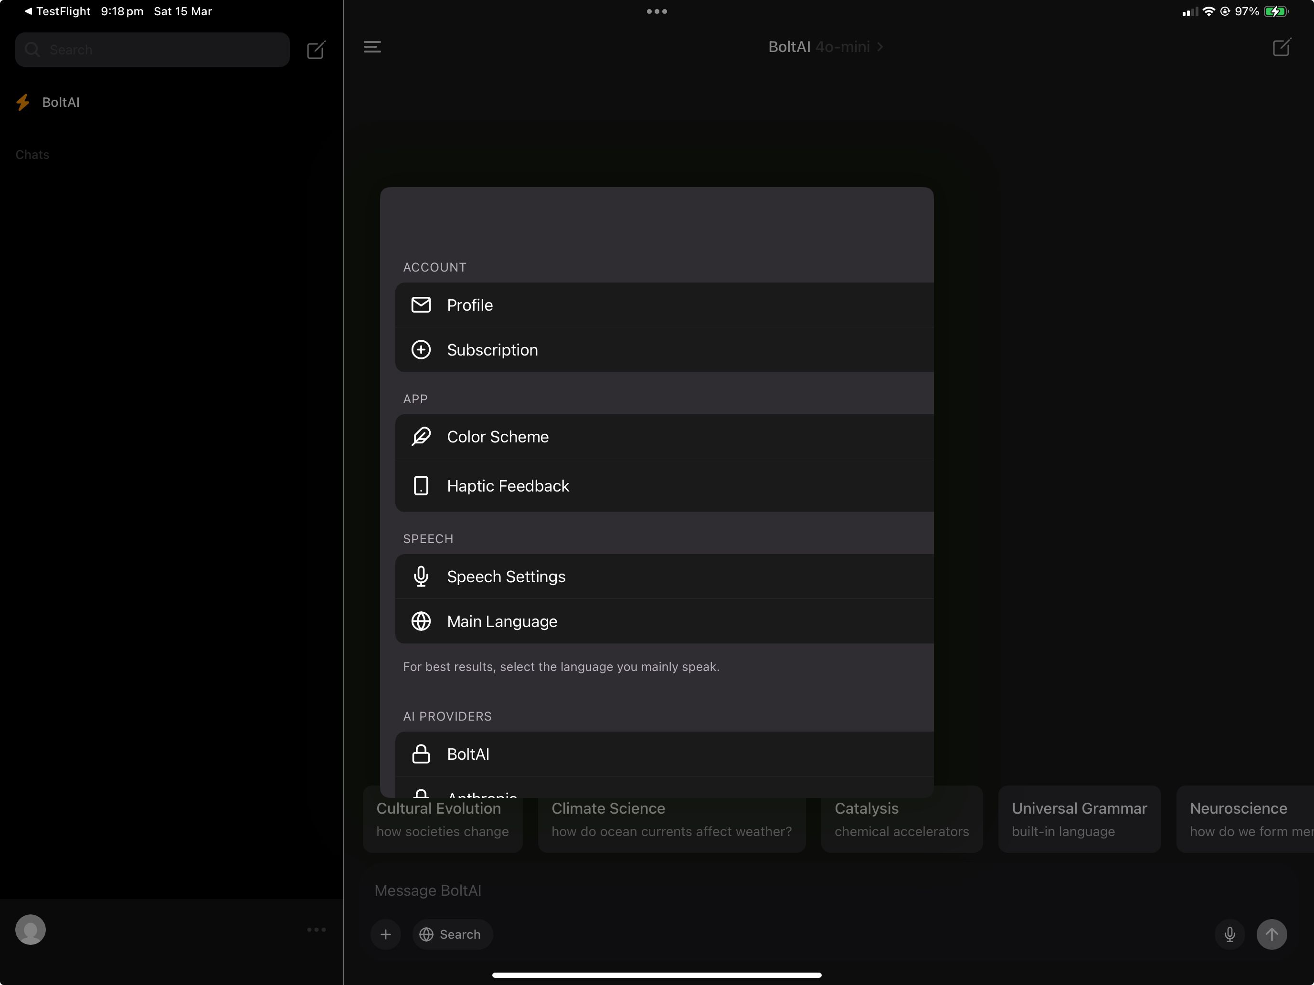
Task: Click the microphone icon beside Speech Settings
Action: [x=421, y=576]
